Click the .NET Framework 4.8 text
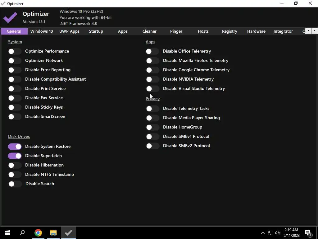The width and height of the screenshot is (318, 239). (x=78, y=23)
